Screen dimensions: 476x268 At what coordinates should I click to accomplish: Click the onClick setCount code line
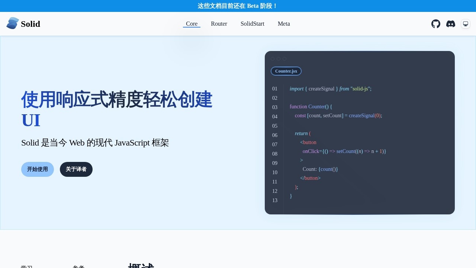pyautogui.click(x=344, y=151)
